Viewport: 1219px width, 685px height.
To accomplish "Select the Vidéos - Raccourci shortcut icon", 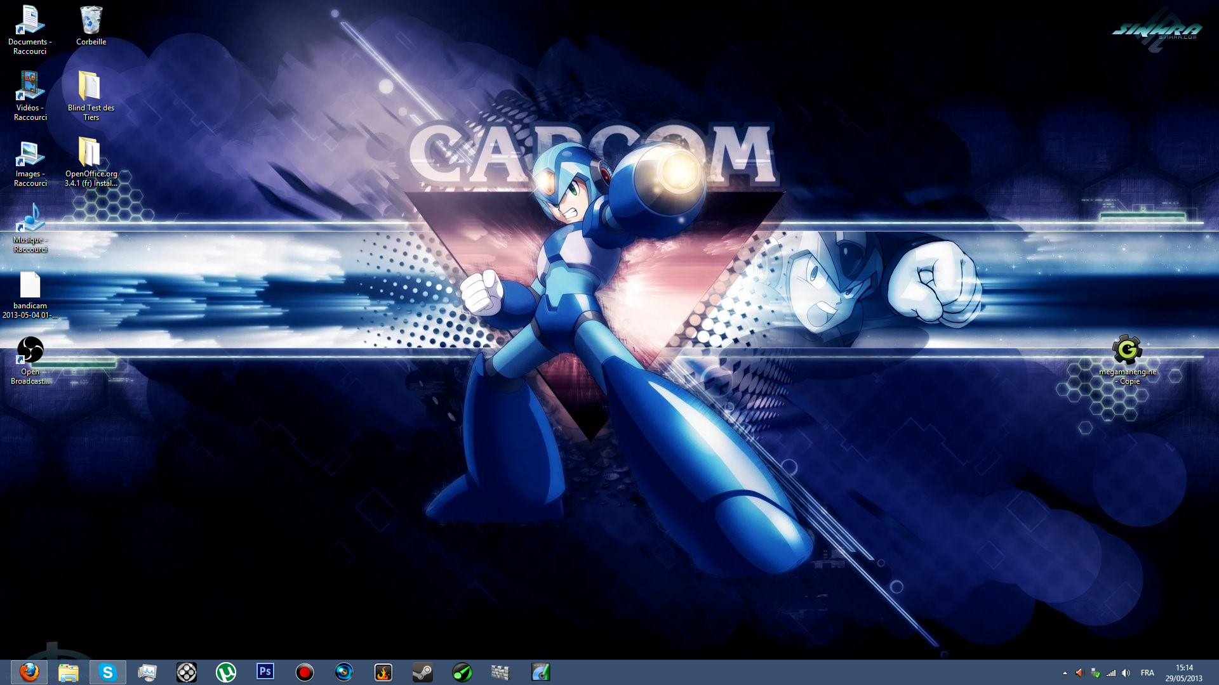I will [x=30, y=96].
